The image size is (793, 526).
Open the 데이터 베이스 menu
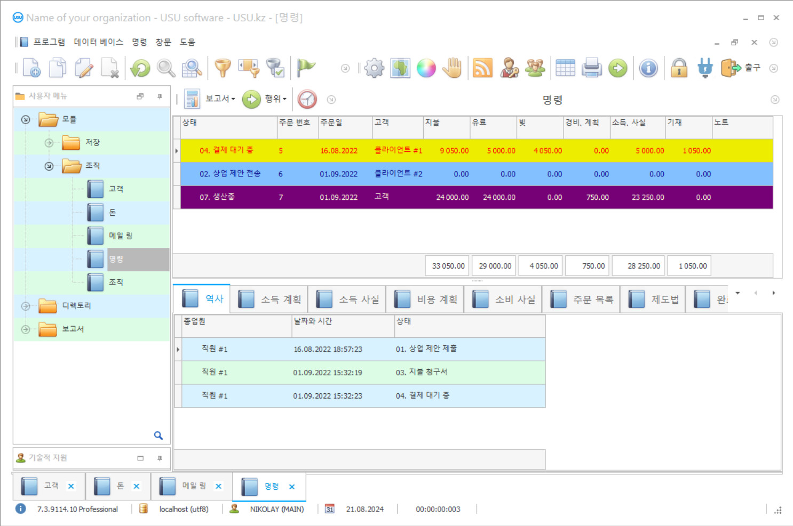(99, 42)
